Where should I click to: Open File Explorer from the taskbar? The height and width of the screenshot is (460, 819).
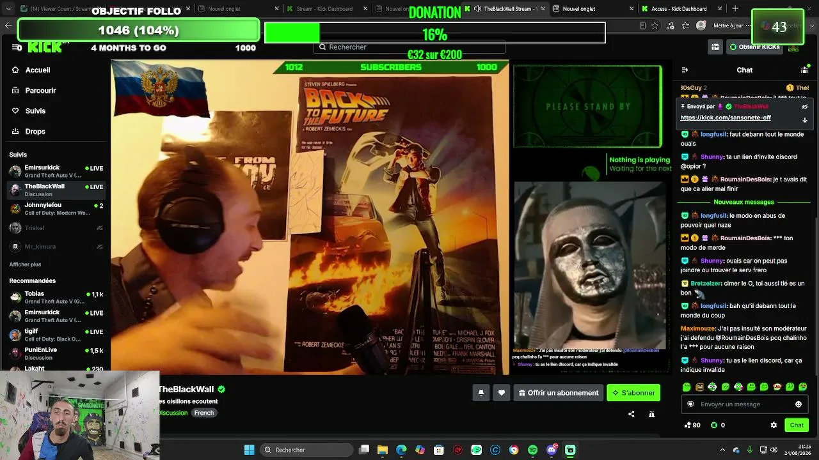pos(383,450)
